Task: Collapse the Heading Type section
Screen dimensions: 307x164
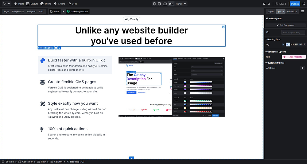Action: tap(273, 39)
